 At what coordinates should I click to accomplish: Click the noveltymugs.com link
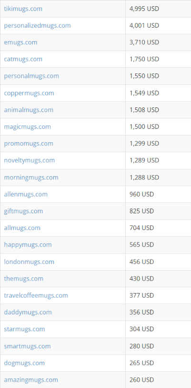[29, 160]
